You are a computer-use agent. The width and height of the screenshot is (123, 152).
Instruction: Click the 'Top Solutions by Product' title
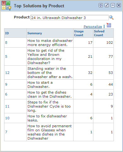pos(39,6)
